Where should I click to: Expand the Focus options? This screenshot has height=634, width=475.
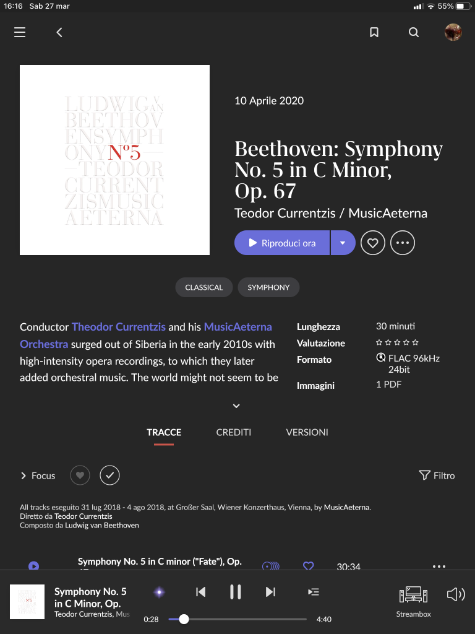point(38,475)
